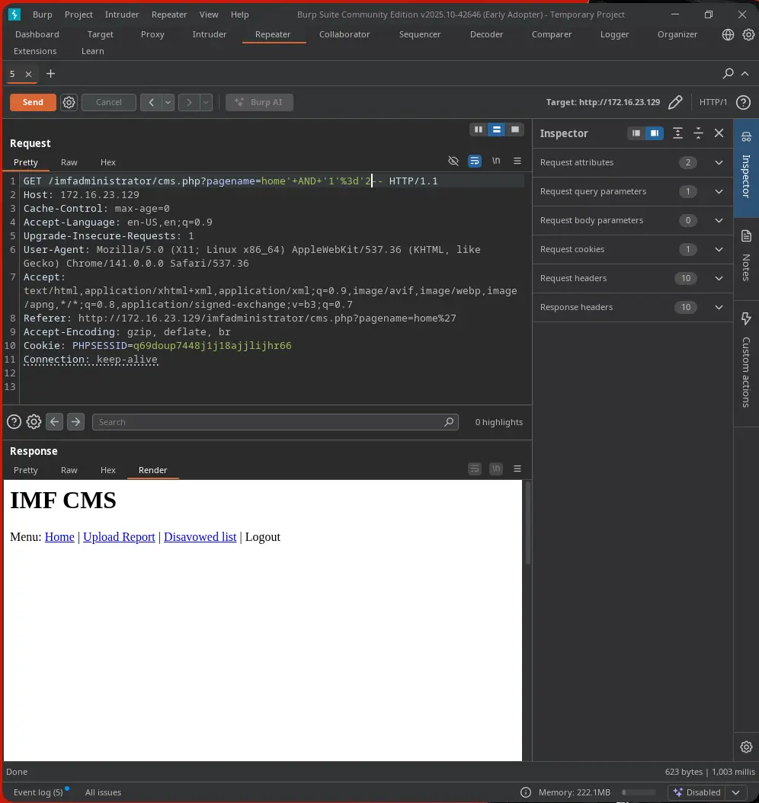Open the Custom actions side panel
This screenshot has height=803, width=759.
pyautogui.click(x=746, y=358)
